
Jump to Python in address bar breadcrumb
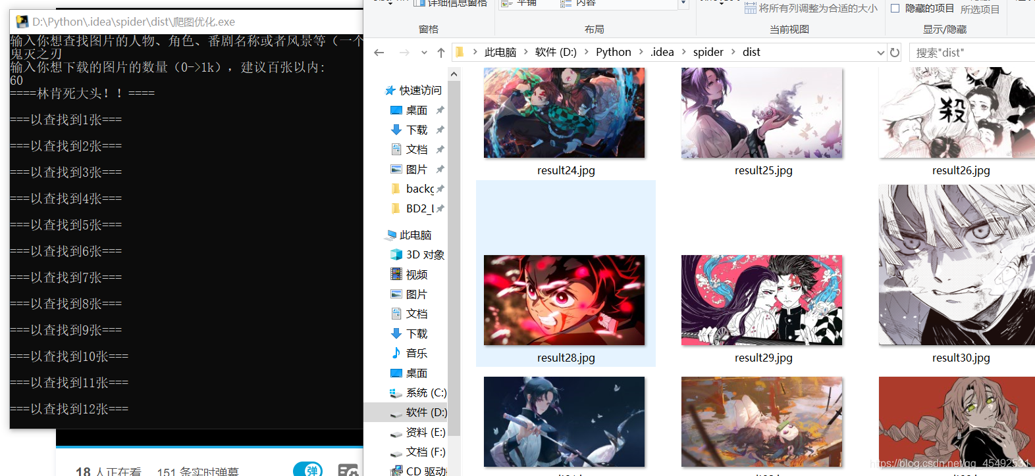pyautogui.click(x=614, y=52)
